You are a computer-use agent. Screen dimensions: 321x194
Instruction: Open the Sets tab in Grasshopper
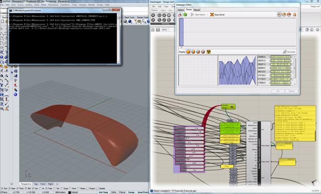(x=171, y=10)
